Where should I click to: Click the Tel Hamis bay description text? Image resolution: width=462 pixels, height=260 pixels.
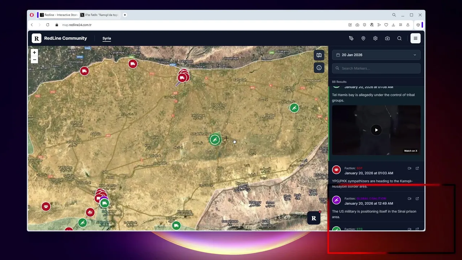(x=373, y=97)
